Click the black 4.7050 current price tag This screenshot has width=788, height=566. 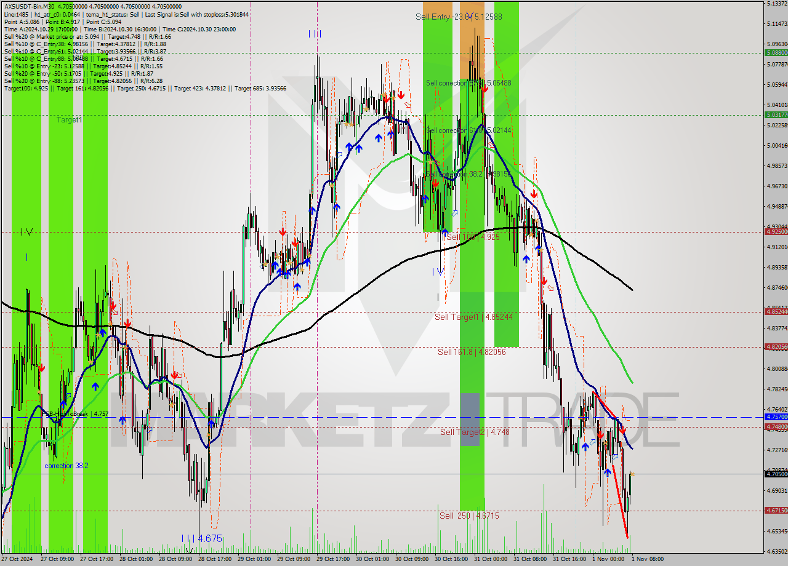pyautogui.click(x=776, y=474)
